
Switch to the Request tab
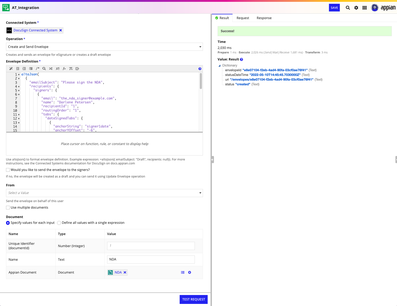pos(243,18)
